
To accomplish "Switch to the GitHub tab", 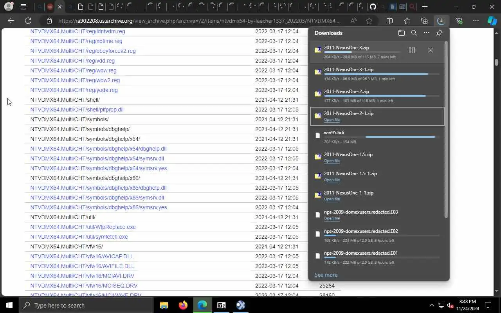I will 373,7.
